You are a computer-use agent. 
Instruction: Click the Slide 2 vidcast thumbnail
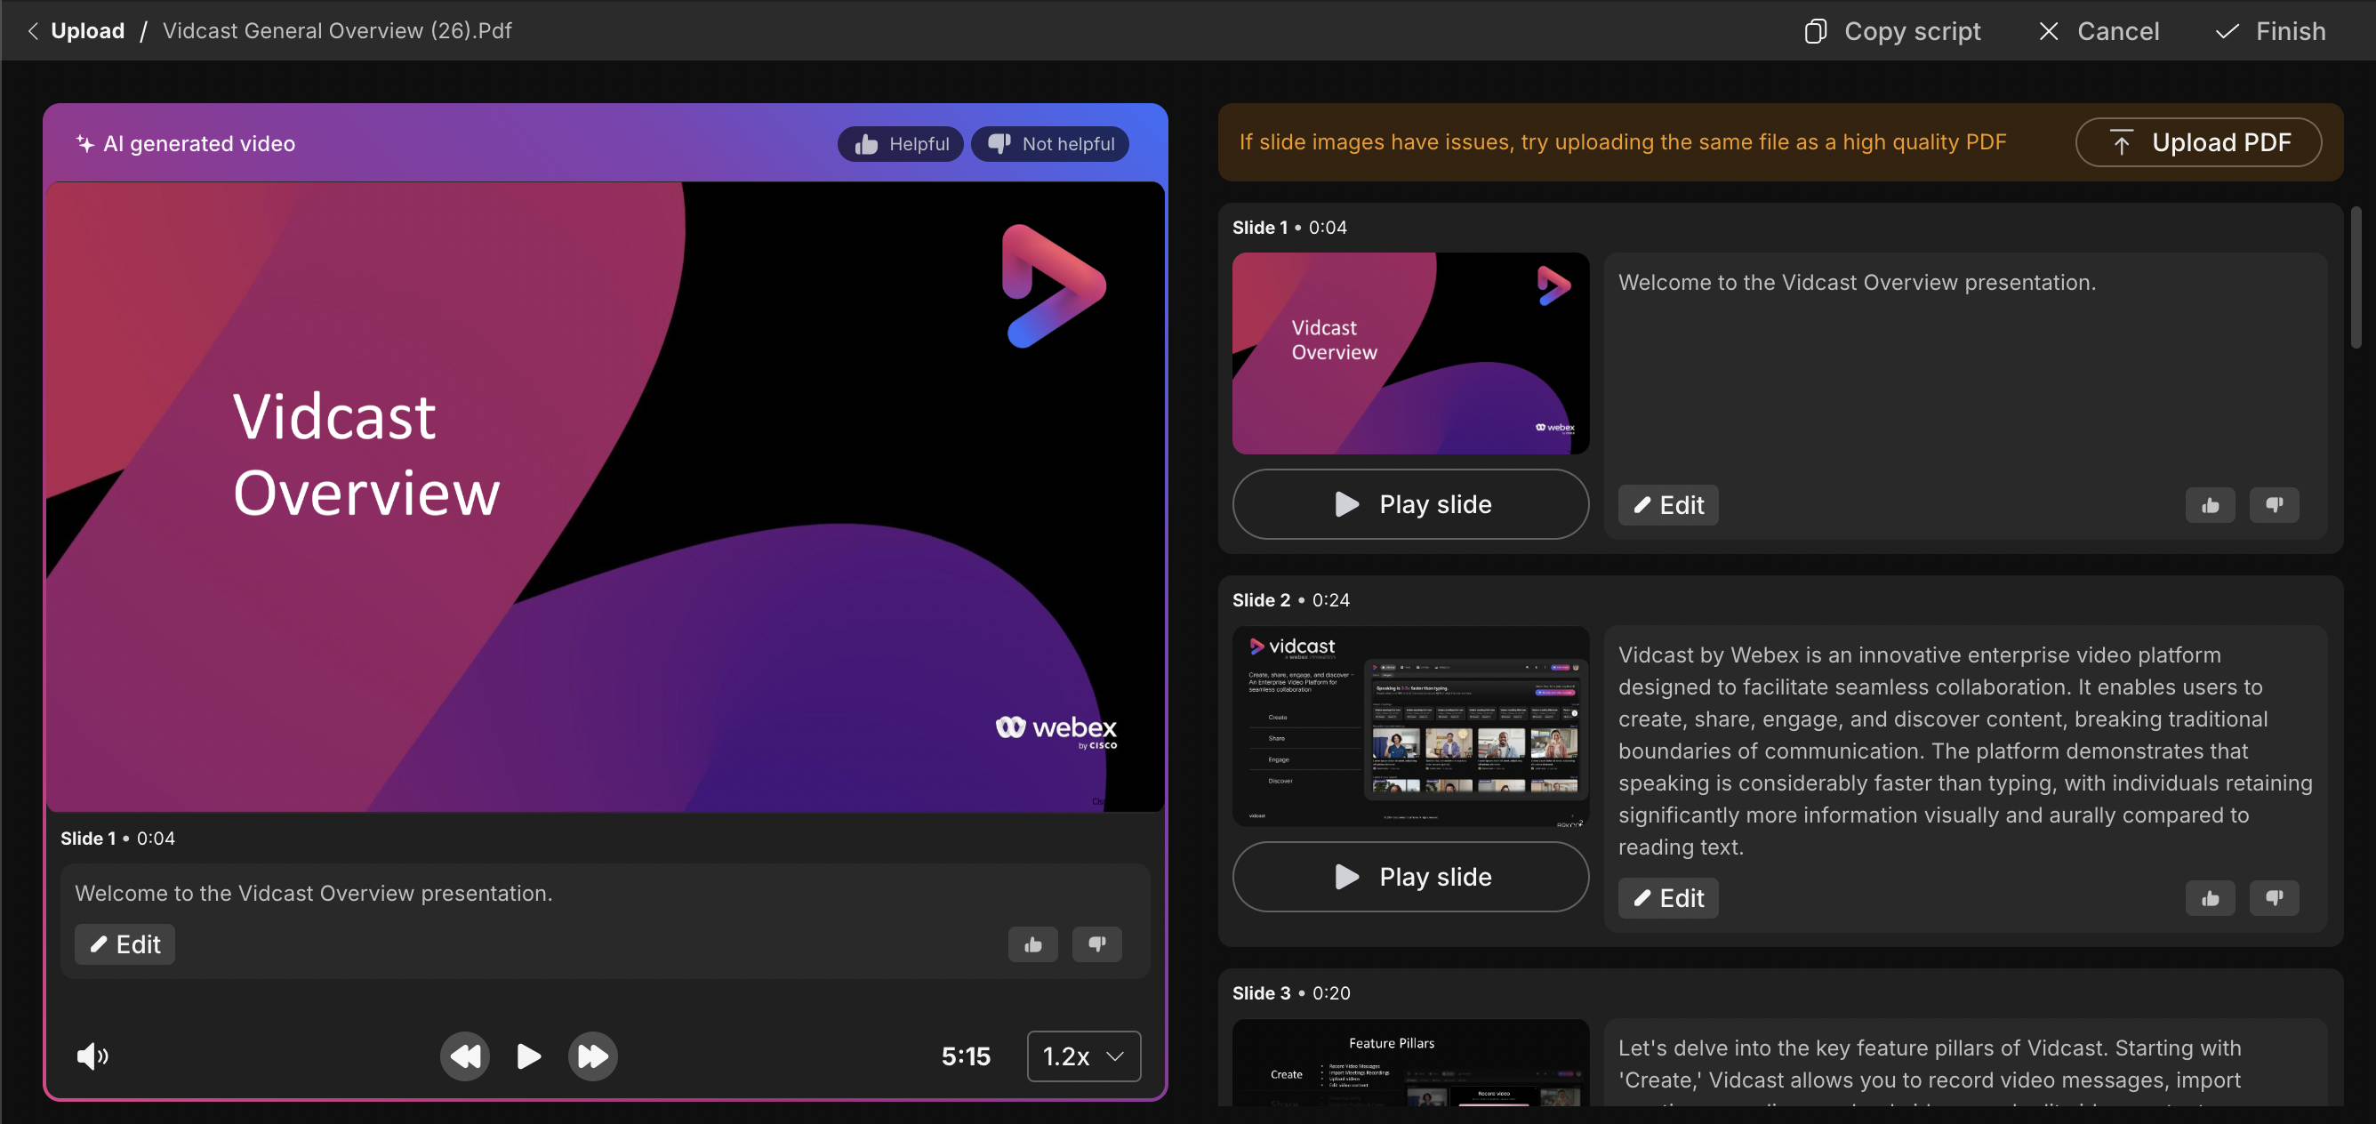click(1410, 727)
